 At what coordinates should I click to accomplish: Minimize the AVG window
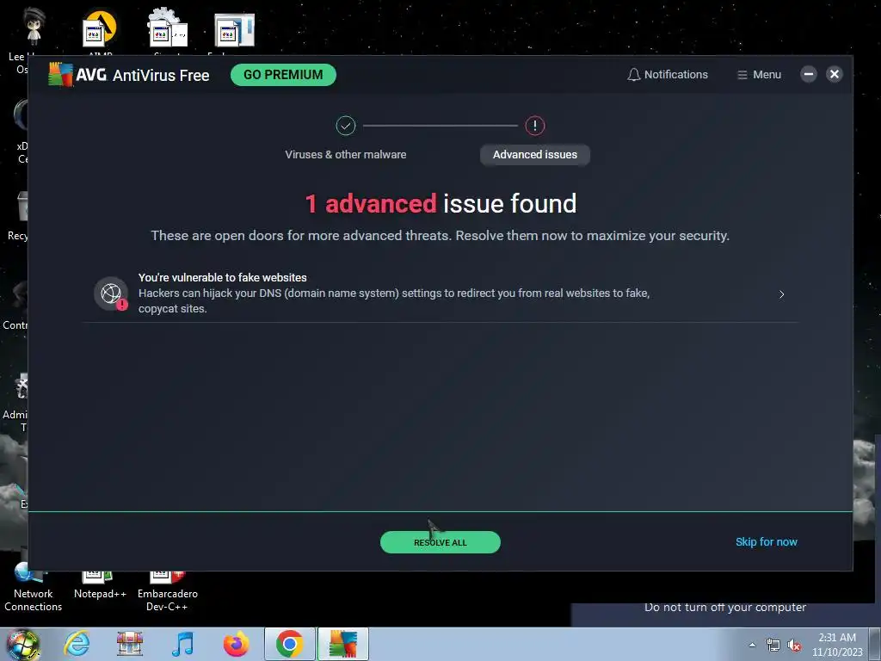tap(809, 74)
